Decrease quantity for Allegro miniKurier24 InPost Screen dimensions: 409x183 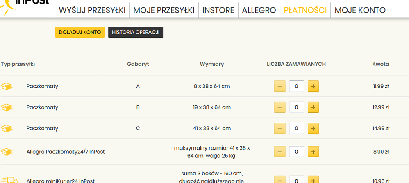(279, 180)
